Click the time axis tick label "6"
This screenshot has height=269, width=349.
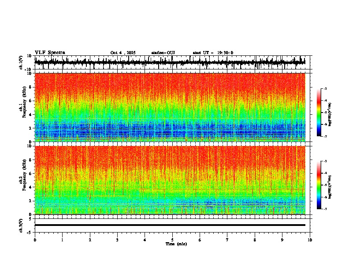point(200,240)
